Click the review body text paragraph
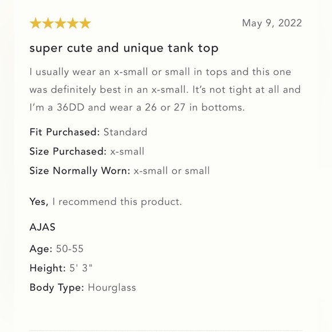Image resolution: width=332 pixels, height=332 pixels. click(165, 89)
